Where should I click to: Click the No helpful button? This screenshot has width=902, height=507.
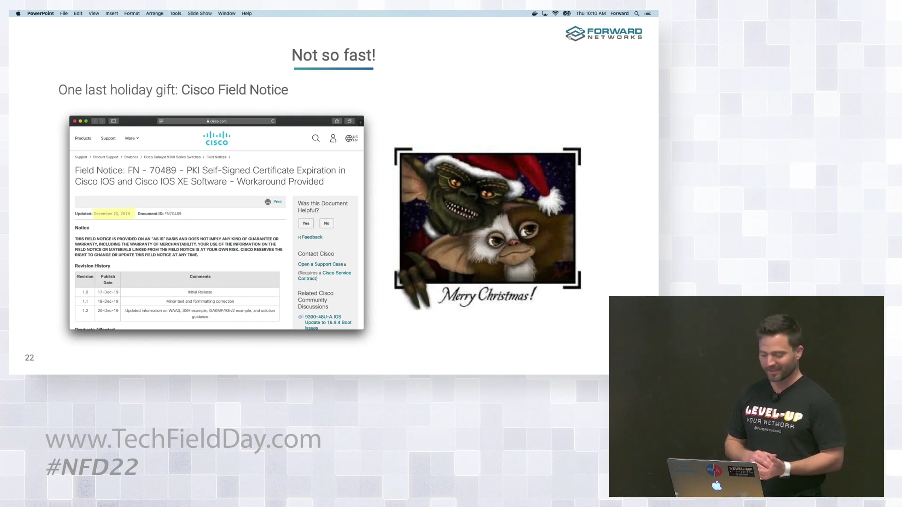click(x=327, y=223)
